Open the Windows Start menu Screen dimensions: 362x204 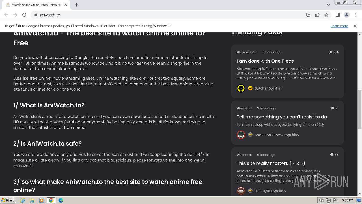(8, 200)
